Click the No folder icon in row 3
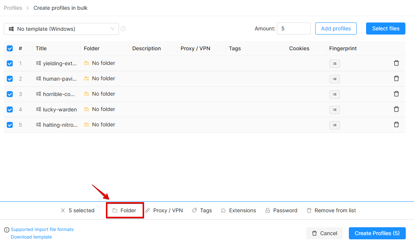Image resolution: width=414 pixels, height=246 pixels. [x=86, y=94]
